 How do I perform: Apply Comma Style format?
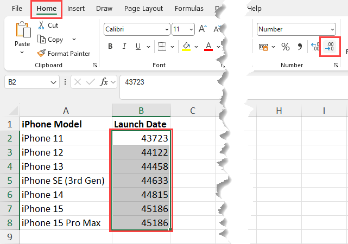coord(300,47)
